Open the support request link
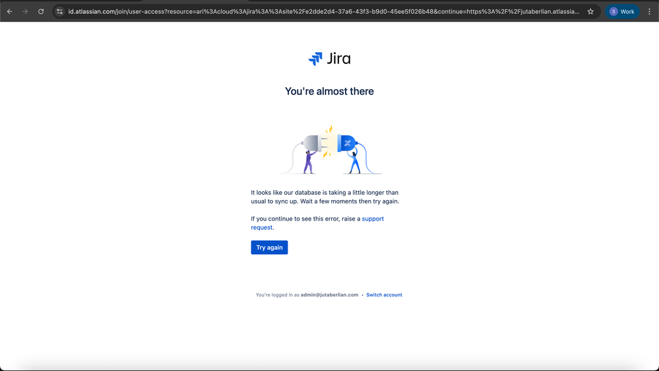 pyautogui.click(x=317, y=223)
